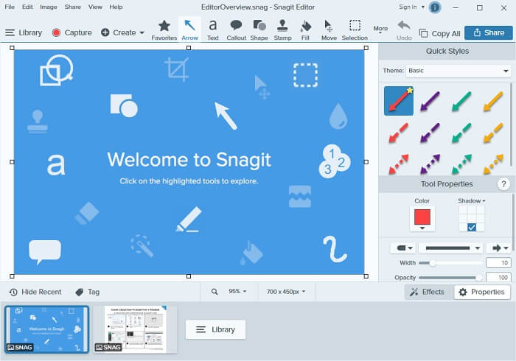Click the blue info icon near Sign In
The width and height of the screenshot is (516, 361).
435,7
